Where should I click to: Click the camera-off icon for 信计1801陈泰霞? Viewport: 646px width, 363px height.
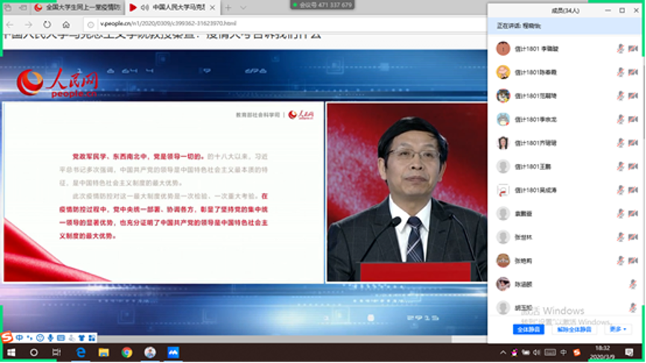[633, 72]
